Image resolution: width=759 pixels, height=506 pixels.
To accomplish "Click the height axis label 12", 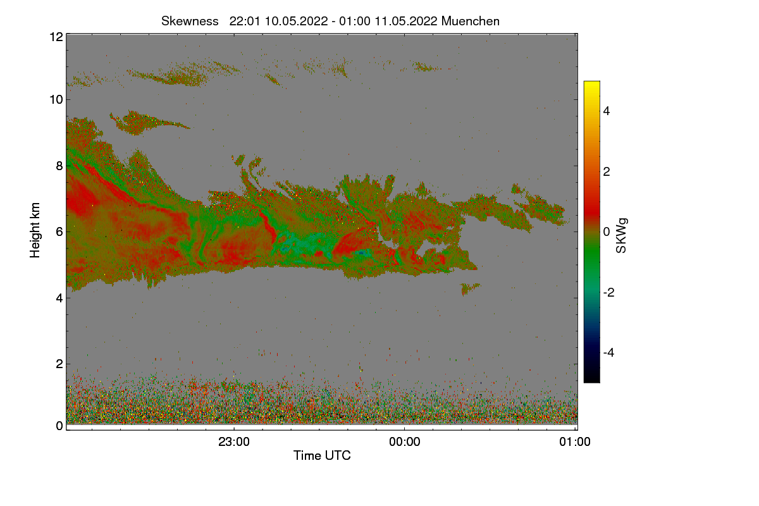I will 56,37.
